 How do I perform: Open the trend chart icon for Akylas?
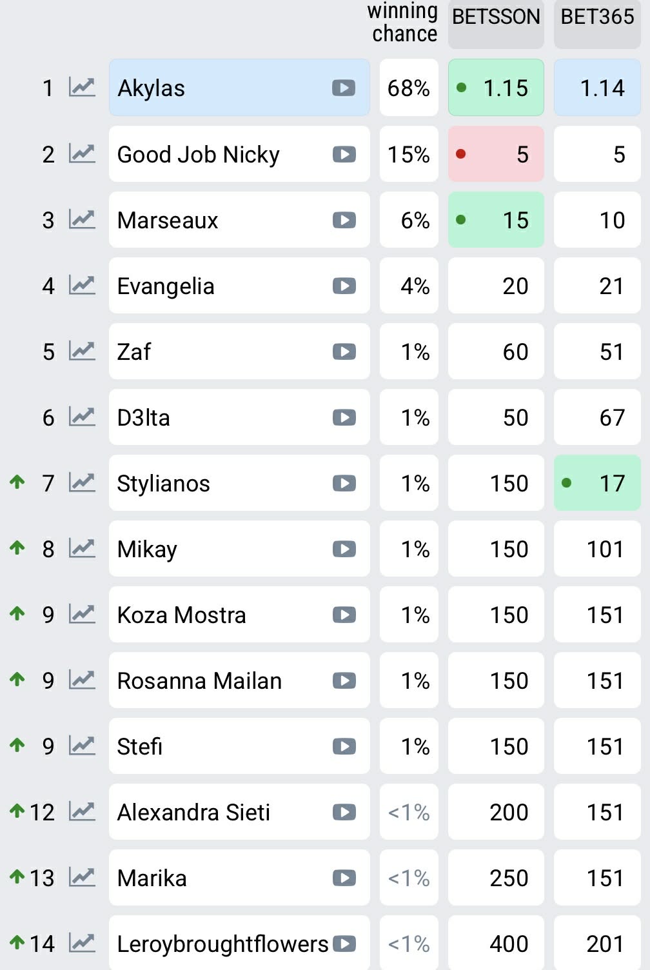pos(82,88)
